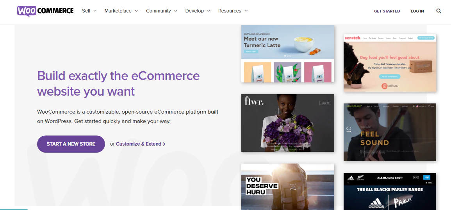Click the strandberg logo on the guitar showcase

tap(354, 106)
